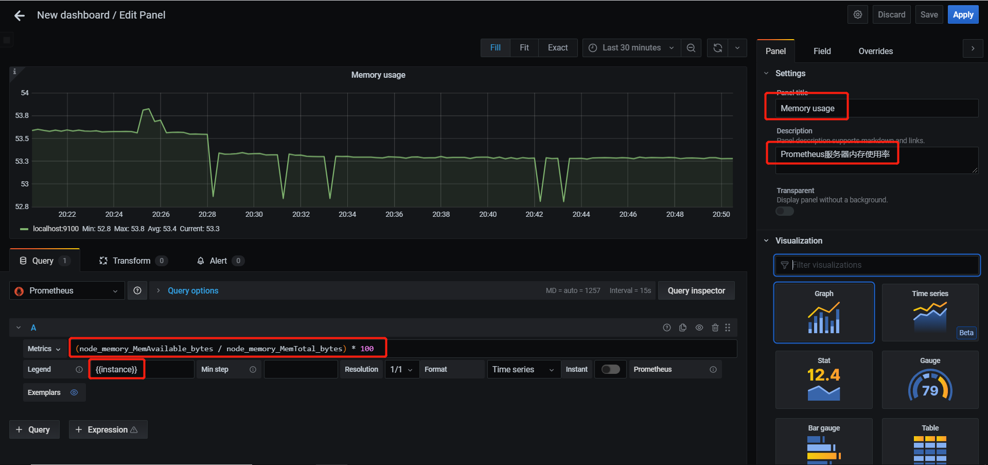Open the Last 30 minutes time picker
The image size is (988, 465).
[x=631, y=48]
